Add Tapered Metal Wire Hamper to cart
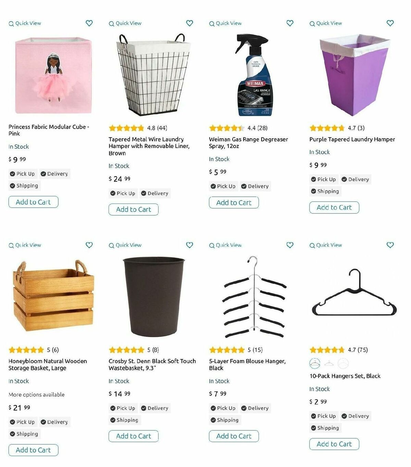Image resolution: width=411 pixels, height=467 pixels. tap(134, 209)
